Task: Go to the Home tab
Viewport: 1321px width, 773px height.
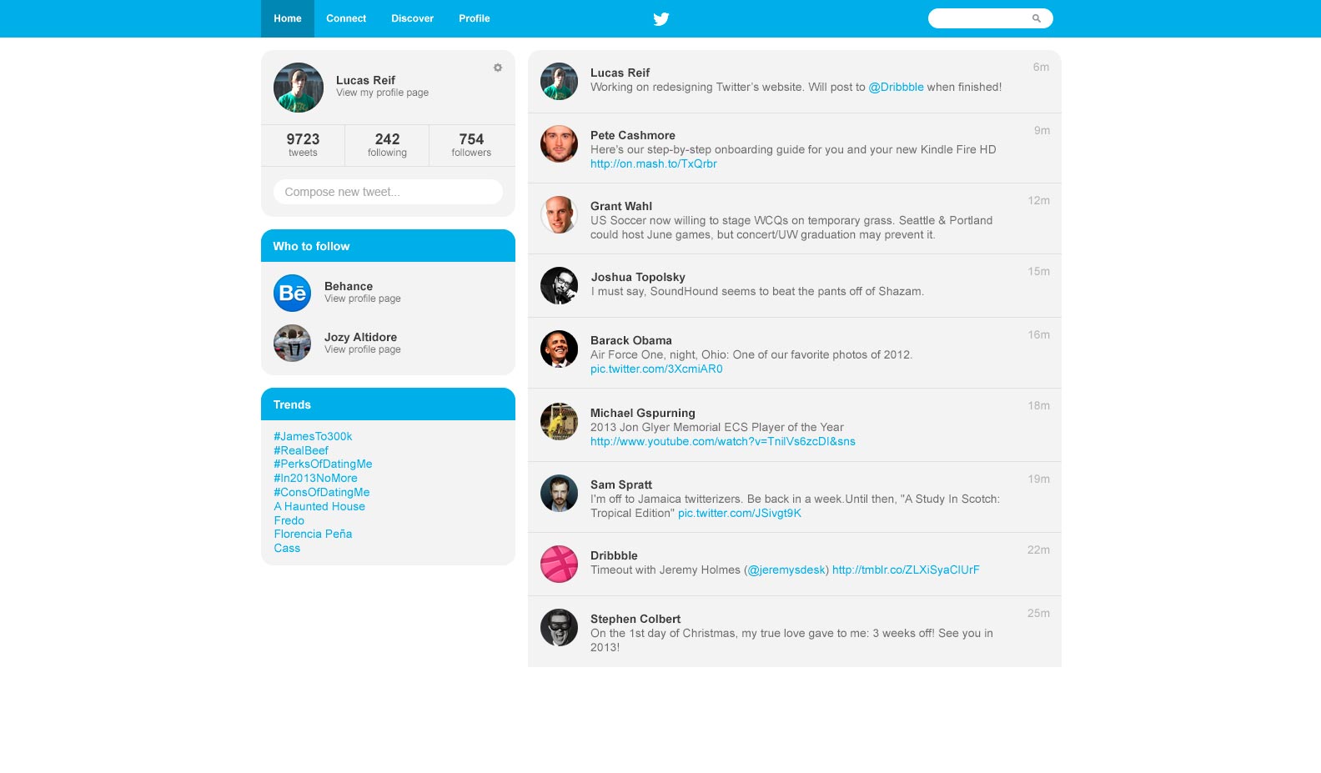Action: 288,18
